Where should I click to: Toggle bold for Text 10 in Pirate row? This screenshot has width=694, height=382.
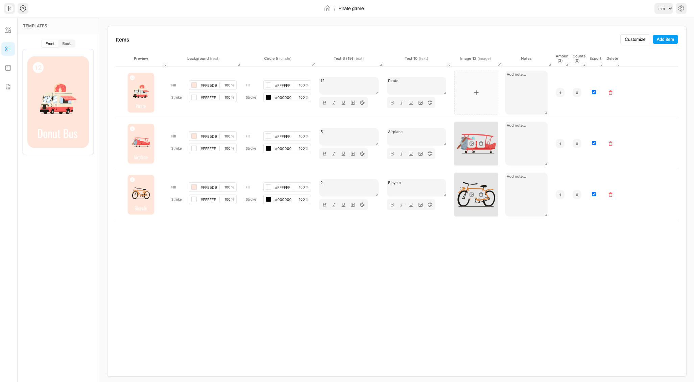392,103
